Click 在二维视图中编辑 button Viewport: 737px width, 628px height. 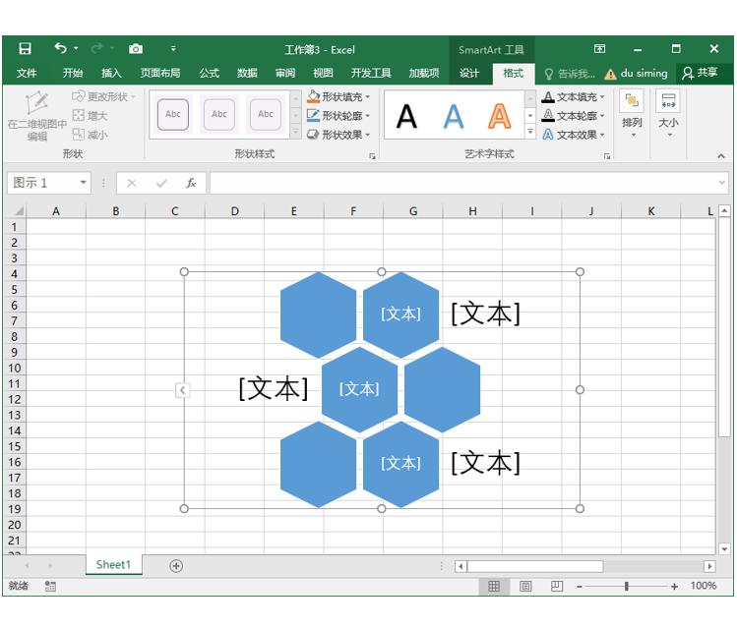click(x=37, y=116)
